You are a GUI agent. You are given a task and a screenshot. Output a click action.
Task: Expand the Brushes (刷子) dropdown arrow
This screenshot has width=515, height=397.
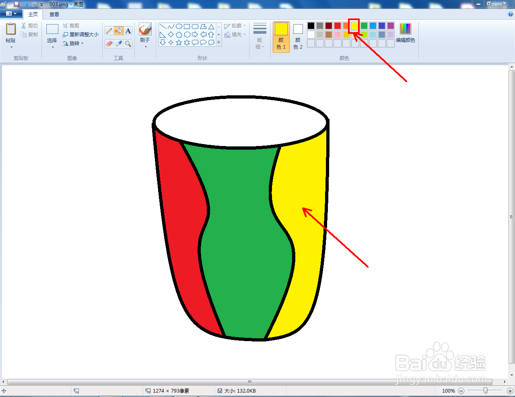tap(145, 47)
